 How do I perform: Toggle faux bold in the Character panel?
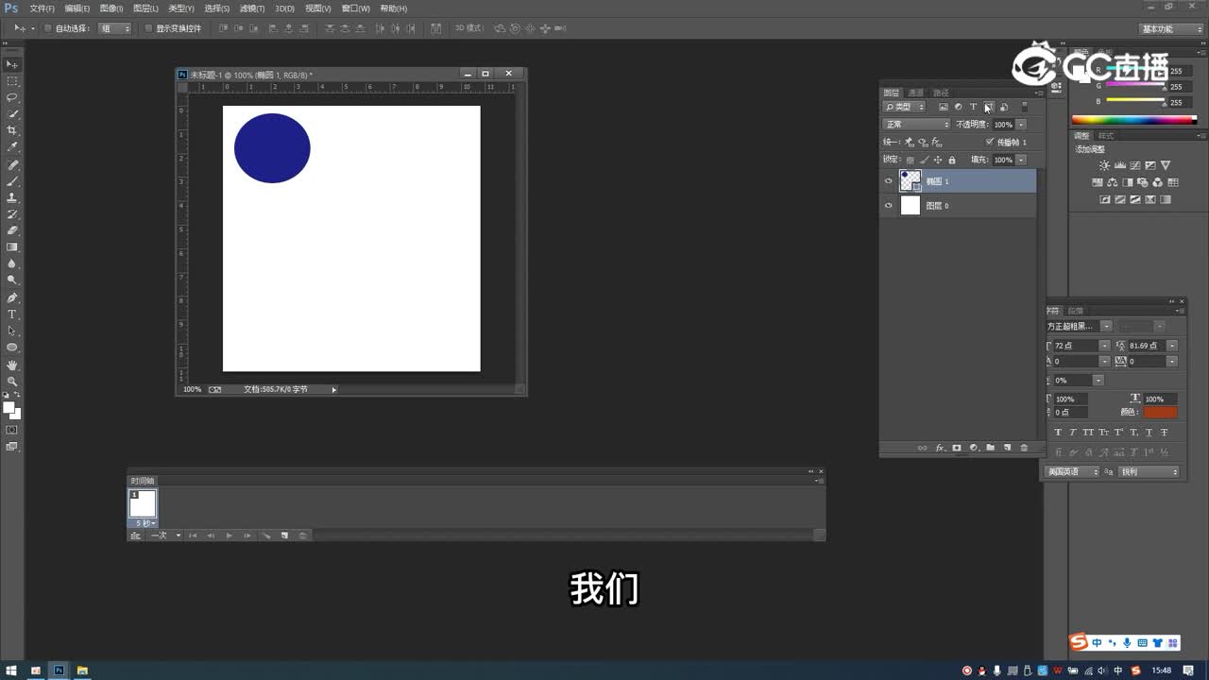pyautogui.click(x=1058, y=432)
